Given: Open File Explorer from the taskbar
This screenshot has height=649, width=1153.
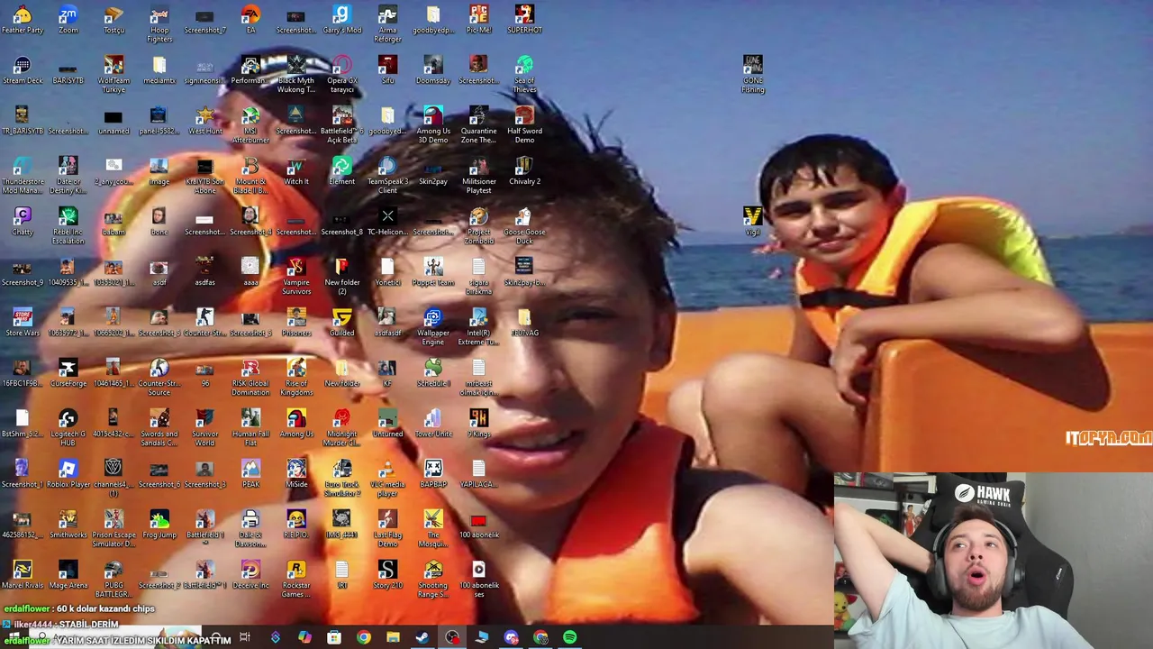Looking at the screenshot, I should pyautogui.click(x=393, y=637).
